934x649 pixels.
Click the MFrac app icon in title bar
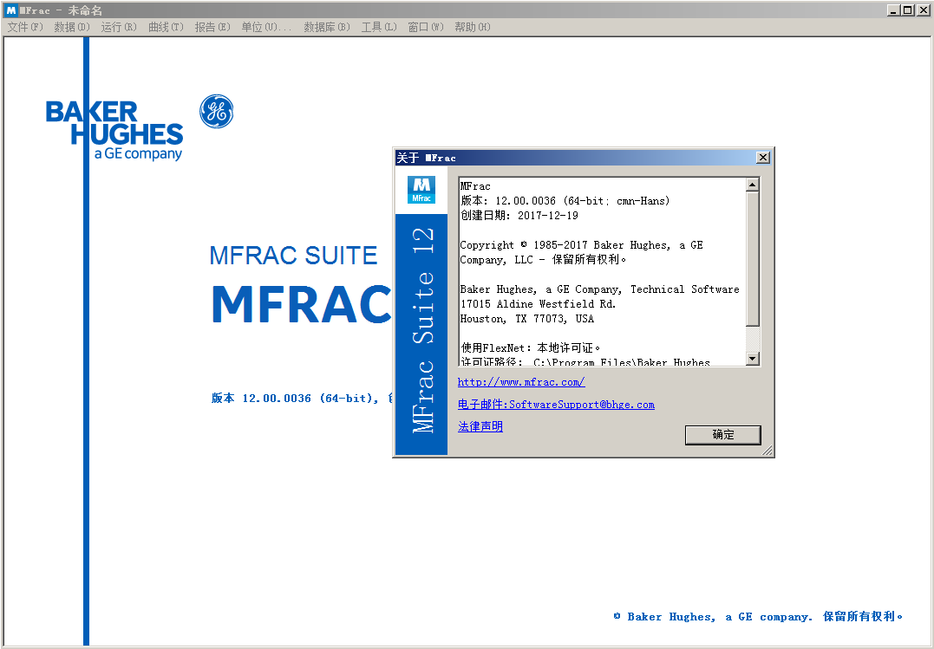[x=10, y=10]
